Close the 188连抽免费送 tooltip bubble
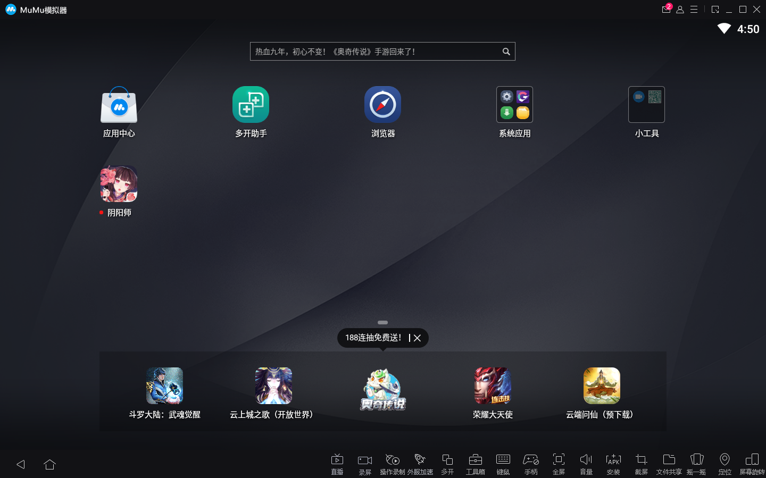The height and width of the screenshot is (478, 766). (418, 338)
